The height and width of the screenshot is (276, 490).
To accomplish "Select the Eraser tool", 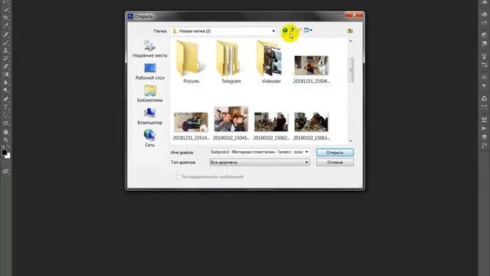I will (5, 67).
